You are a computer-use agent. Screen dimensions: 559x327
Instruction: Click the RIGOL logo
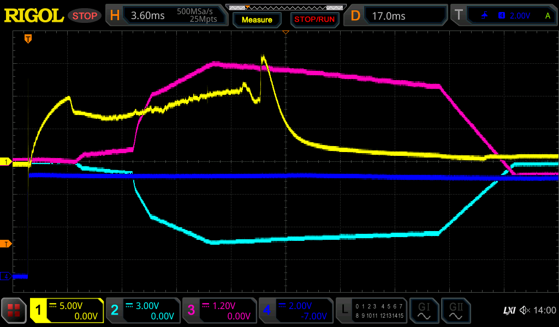point(34,16)
